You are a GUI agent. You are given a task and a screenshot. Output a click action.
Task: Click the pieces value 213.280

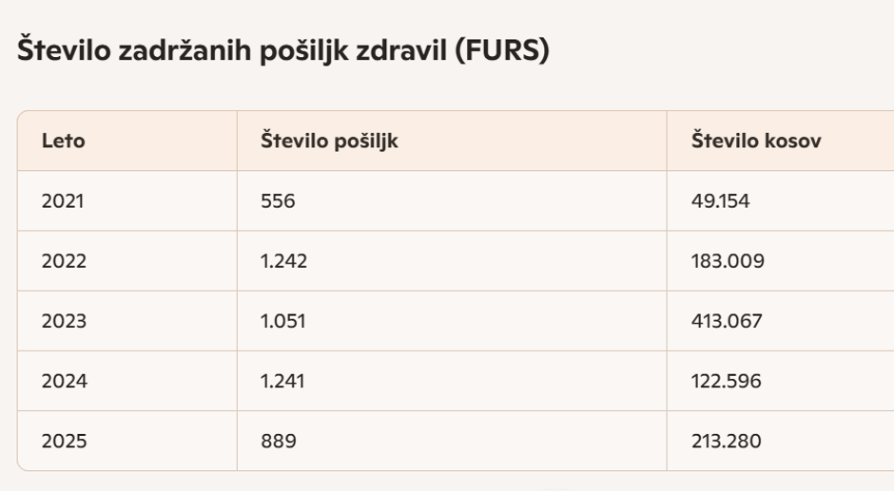[x=727, y=441]
